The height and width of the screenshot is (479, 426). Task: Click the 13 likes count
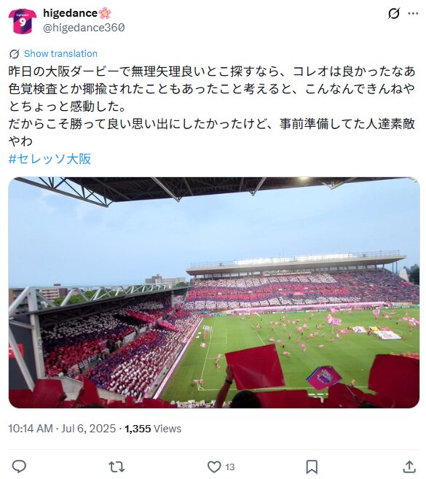click(x=230, y=467)
